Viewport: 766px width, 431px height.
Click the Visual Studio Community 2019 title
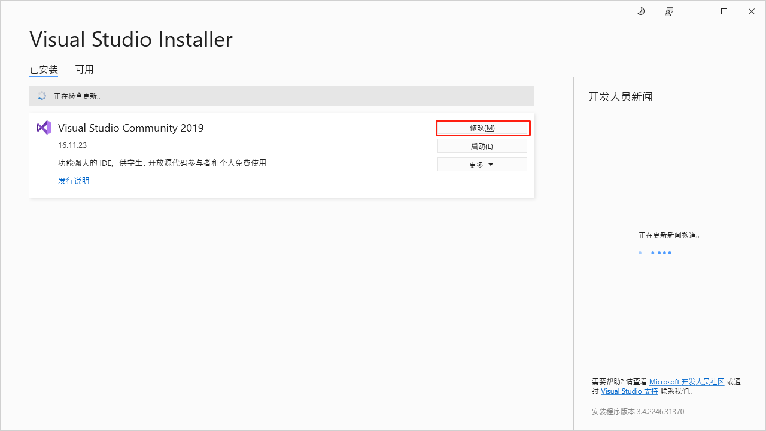(130, 128)
